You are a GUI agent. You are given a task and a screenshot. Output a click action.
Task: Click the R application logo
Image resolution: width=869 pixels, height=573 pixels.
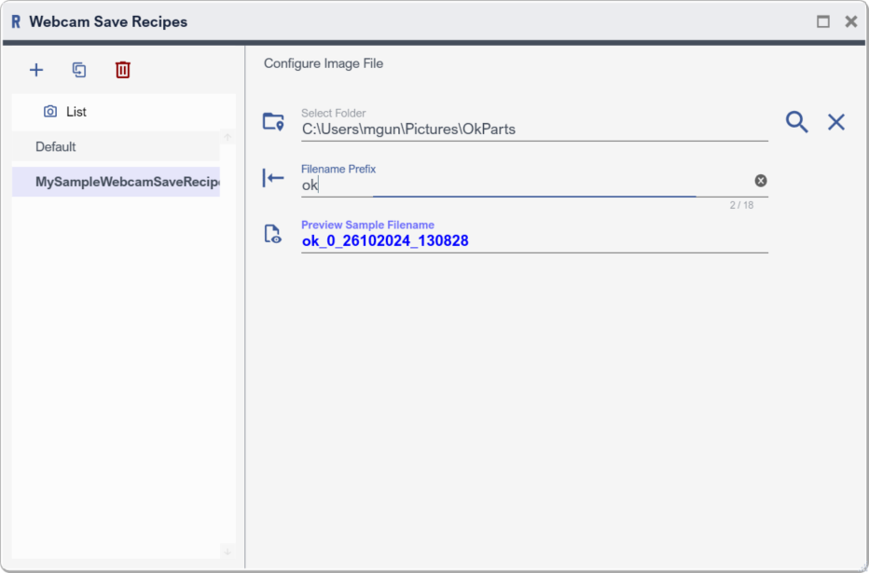[x=16, y=21]
